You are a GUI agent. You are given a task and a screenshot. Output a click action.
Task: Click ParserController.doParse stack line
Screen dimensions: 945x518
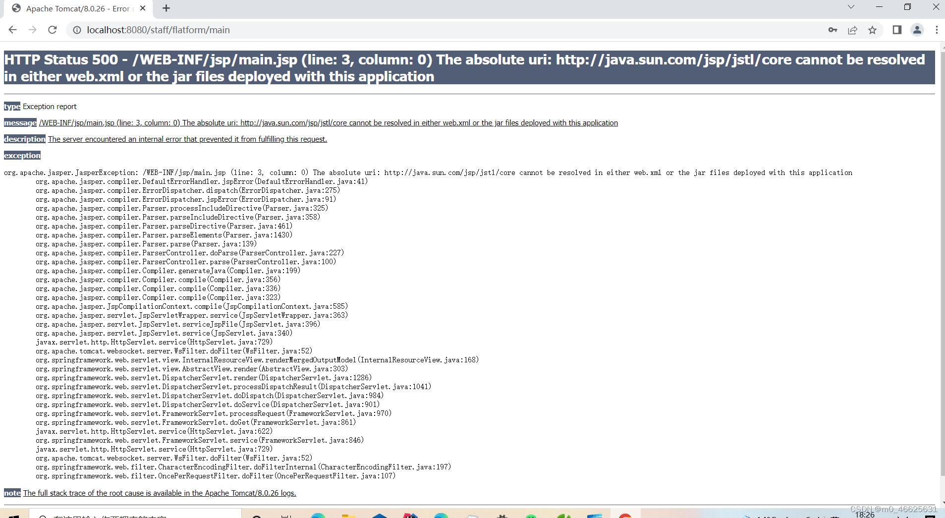point(190,253)
